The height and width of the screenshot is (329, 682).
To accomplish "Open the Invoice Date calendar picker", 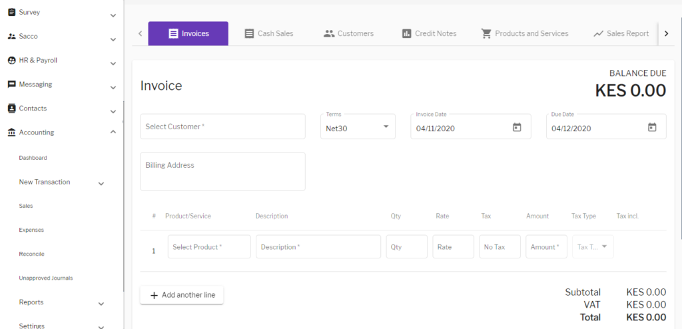I will [517, 127].
